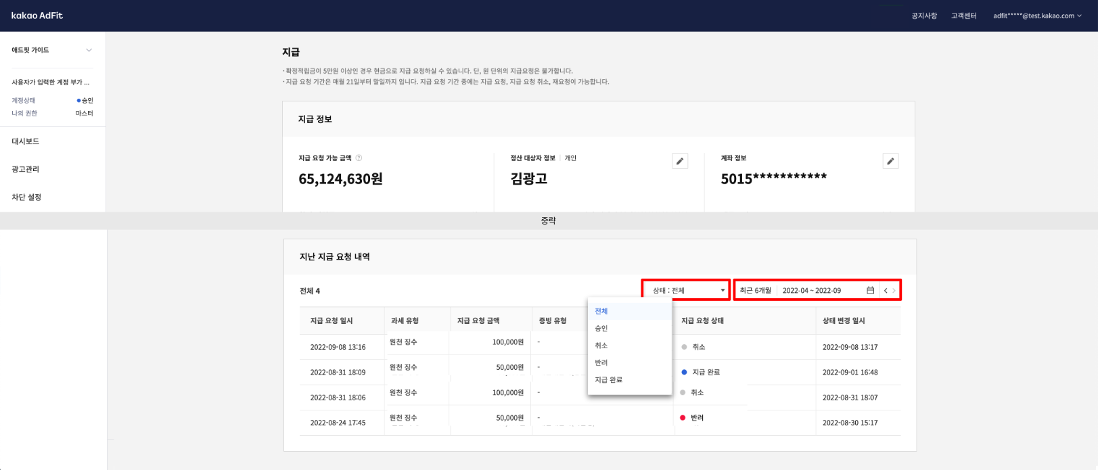Select 전체 in the status list
Image resolution: width=1098 pixels, height=470 pixels.
tap(601, 311)
